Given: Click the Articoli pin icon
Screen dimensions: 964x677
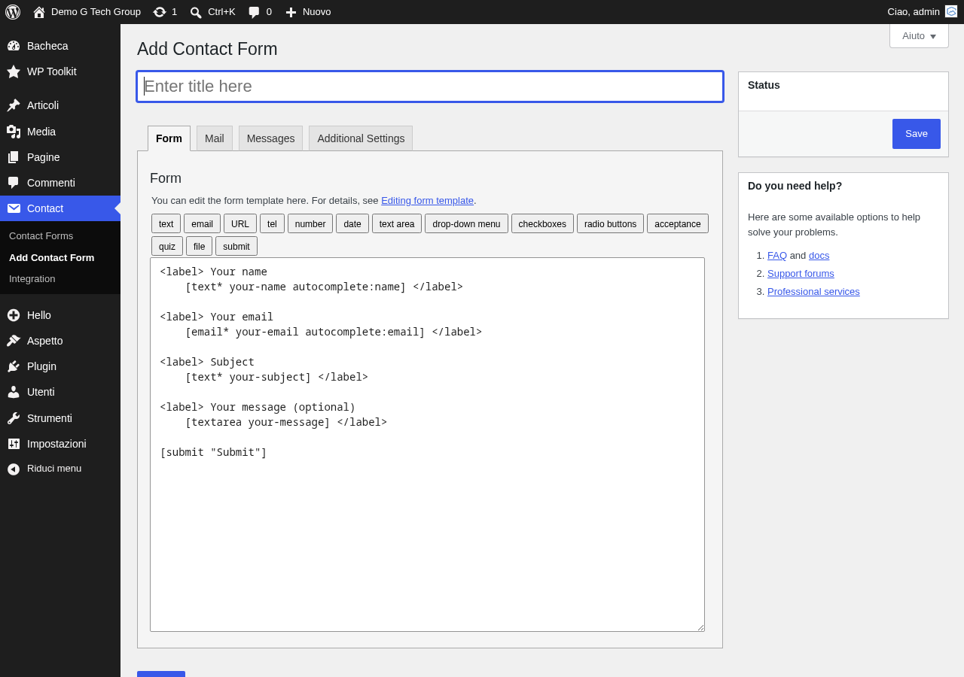Looking at the screenshot, I should 14,105.
